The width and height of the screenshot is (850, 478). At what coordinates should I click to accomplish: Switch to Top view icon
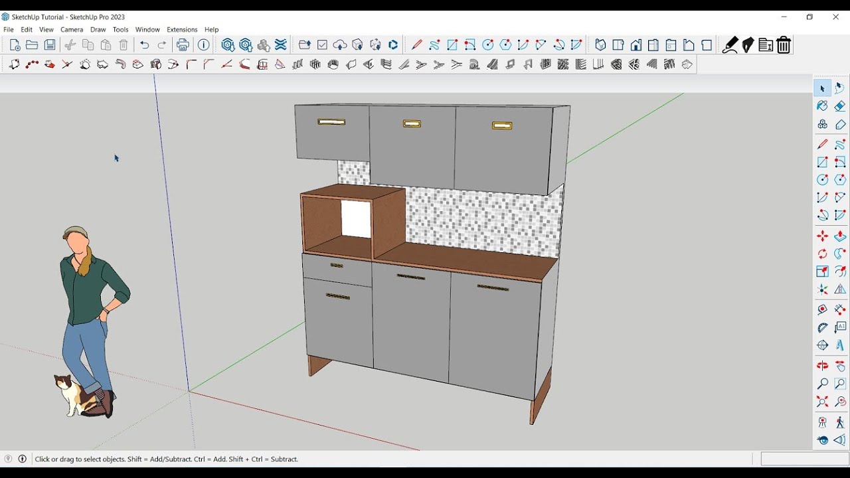(x=618, y=45)
